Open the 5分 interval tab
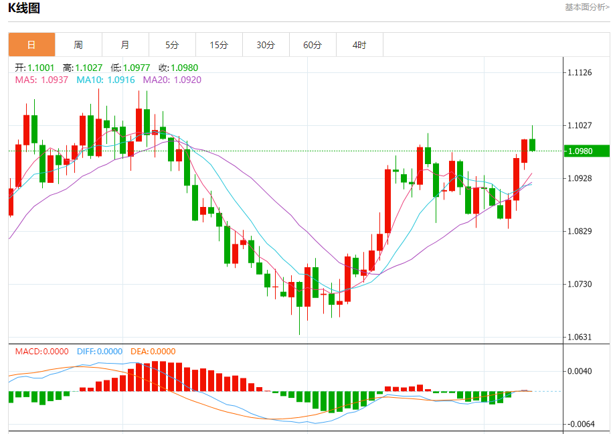 point(172,45)
